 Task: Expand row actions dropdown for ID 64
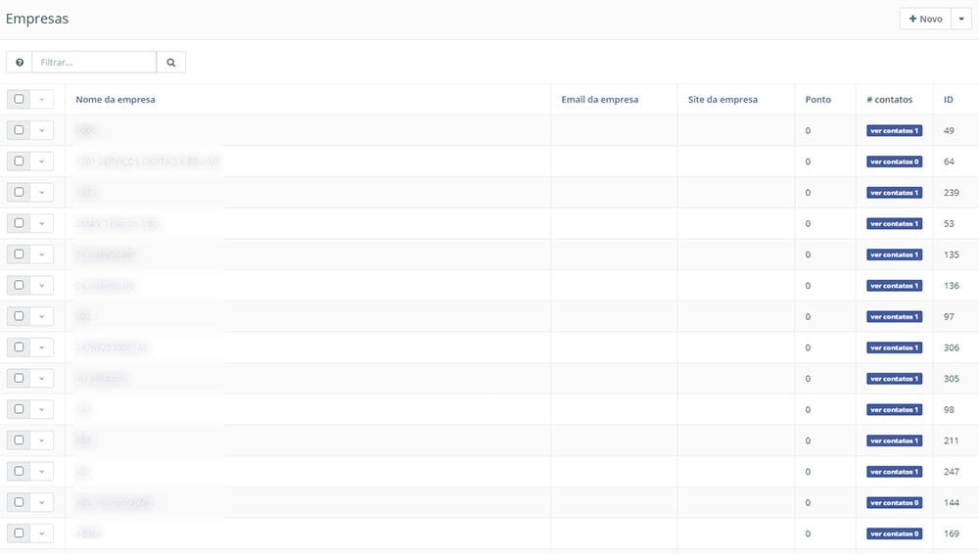(x=42, y=162)
